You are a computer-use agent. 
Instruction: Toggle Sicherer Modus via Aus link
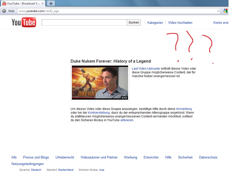coord(102,170)
